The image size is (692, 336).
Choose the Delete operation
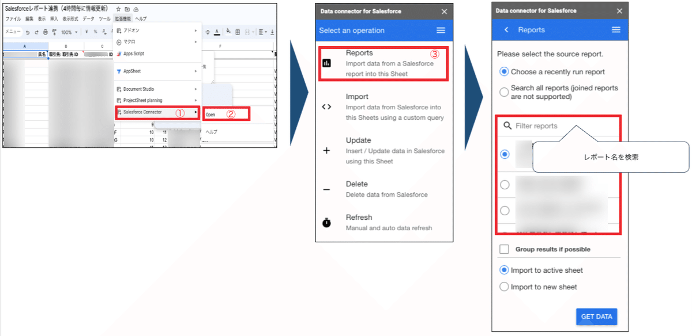pos(384,189)
